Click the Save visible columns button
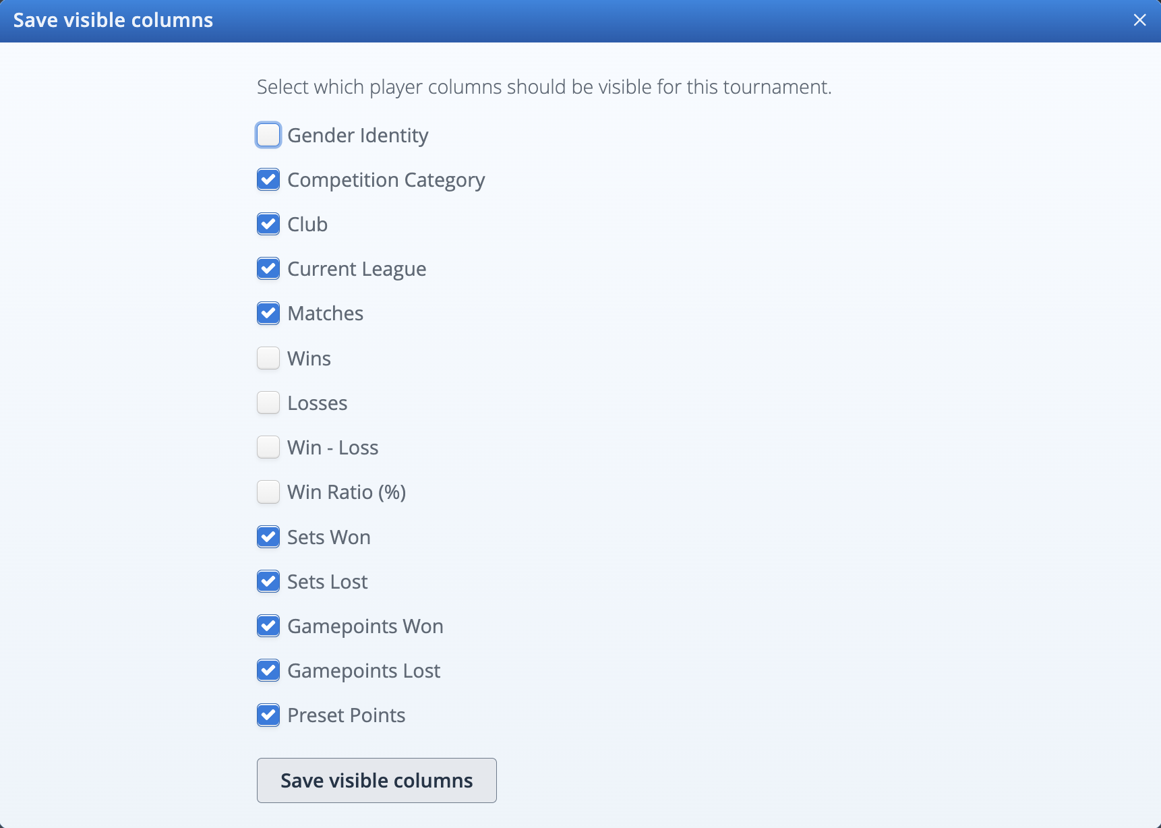1161x828 pixels. pos(376,780)
